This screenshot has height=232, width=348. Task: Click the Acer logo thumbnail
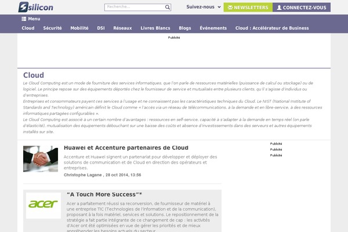pos(43,205)
